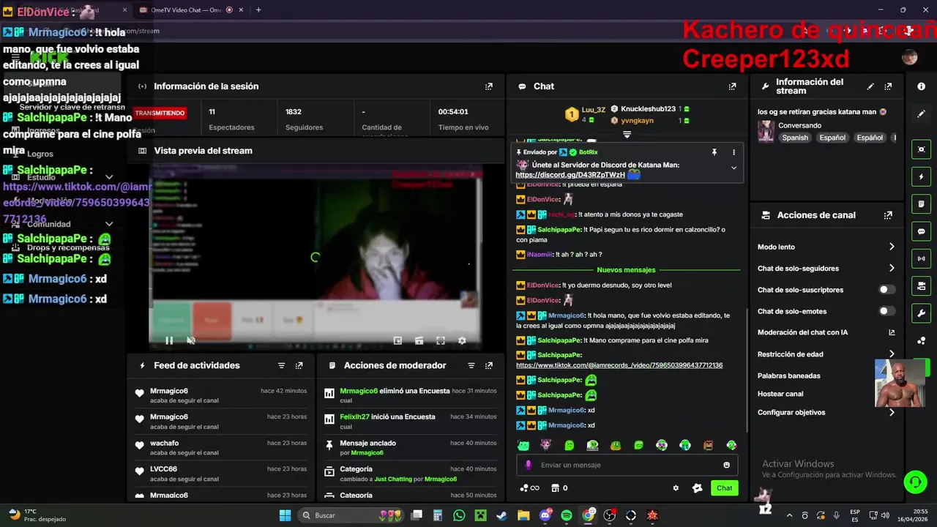This screenshot has width=937, height=527.
Task: Open pinned message three-dot options
Action: (733, 152)
